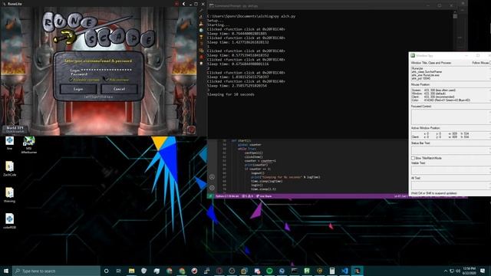491x276 pixels.
Task: Click Live Share in VS Code status bar
Action: click(x=264, y=196)
